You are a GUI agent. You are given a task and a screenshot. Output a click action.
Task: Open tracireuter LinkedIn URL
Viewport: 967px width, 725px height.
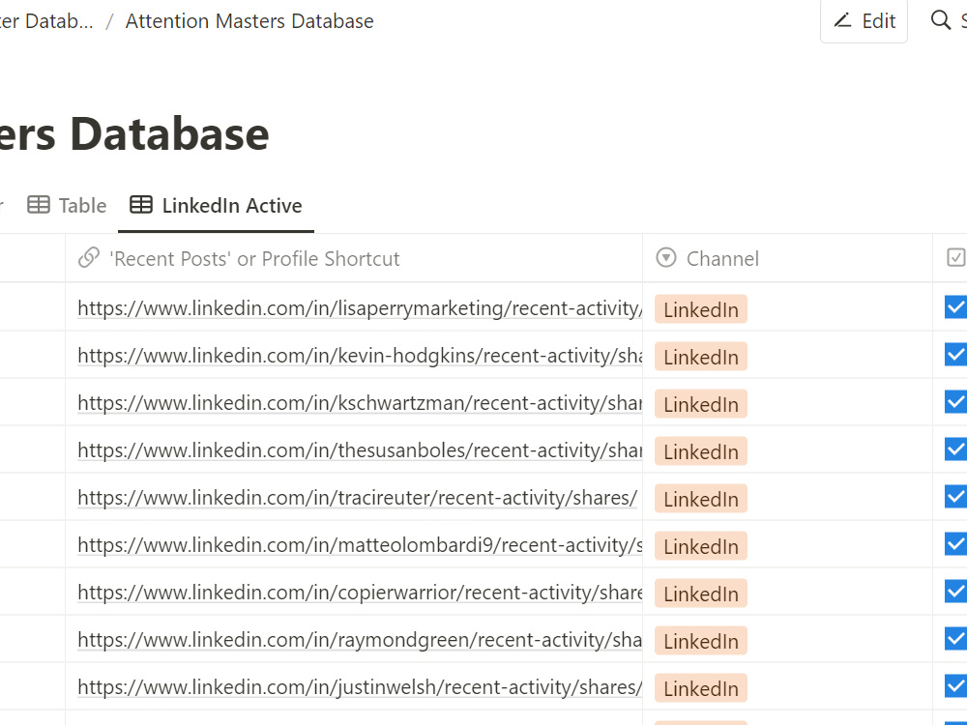357,498
